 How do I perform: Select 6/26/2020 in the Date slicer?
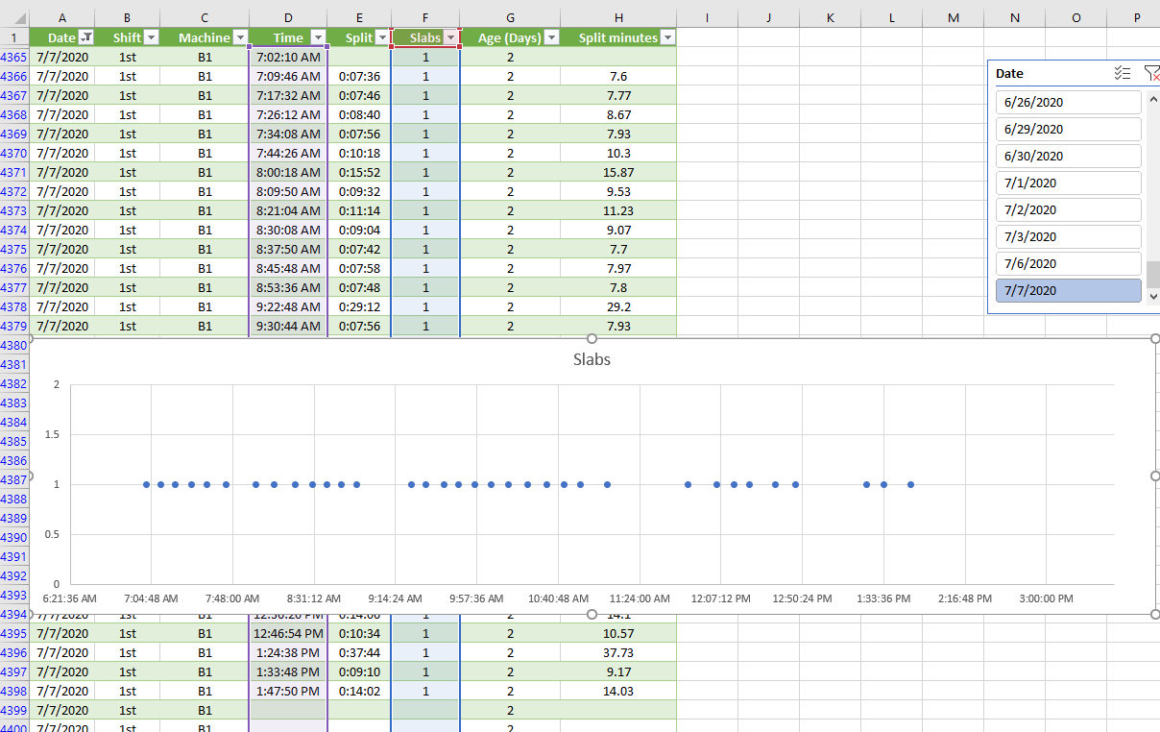[1069, 102]
